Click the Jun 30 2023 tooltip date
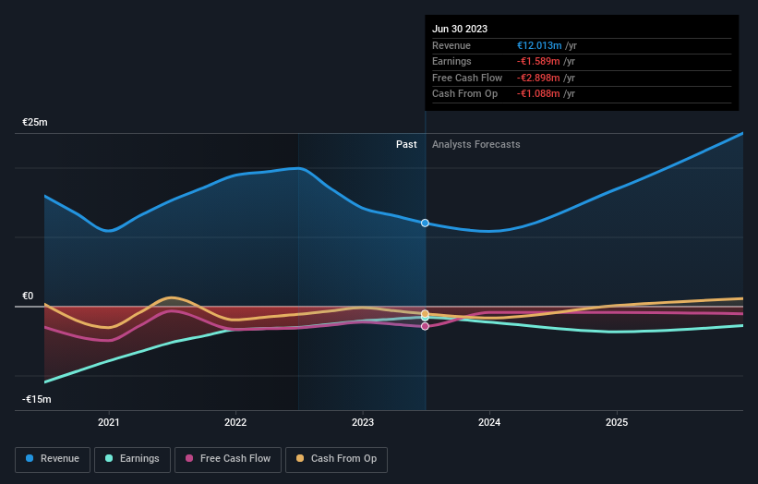The height and width of the screenshot is (484, 758). pyautogui.click(x=460, y=29)
